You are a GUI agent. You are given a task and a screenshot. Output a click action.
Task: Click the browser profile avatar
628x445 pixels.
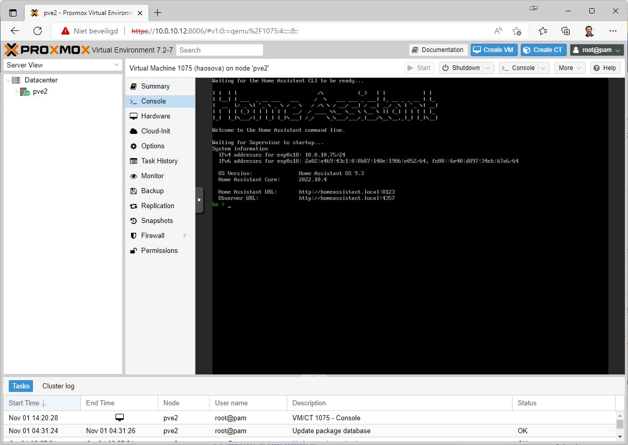(589, 31)
